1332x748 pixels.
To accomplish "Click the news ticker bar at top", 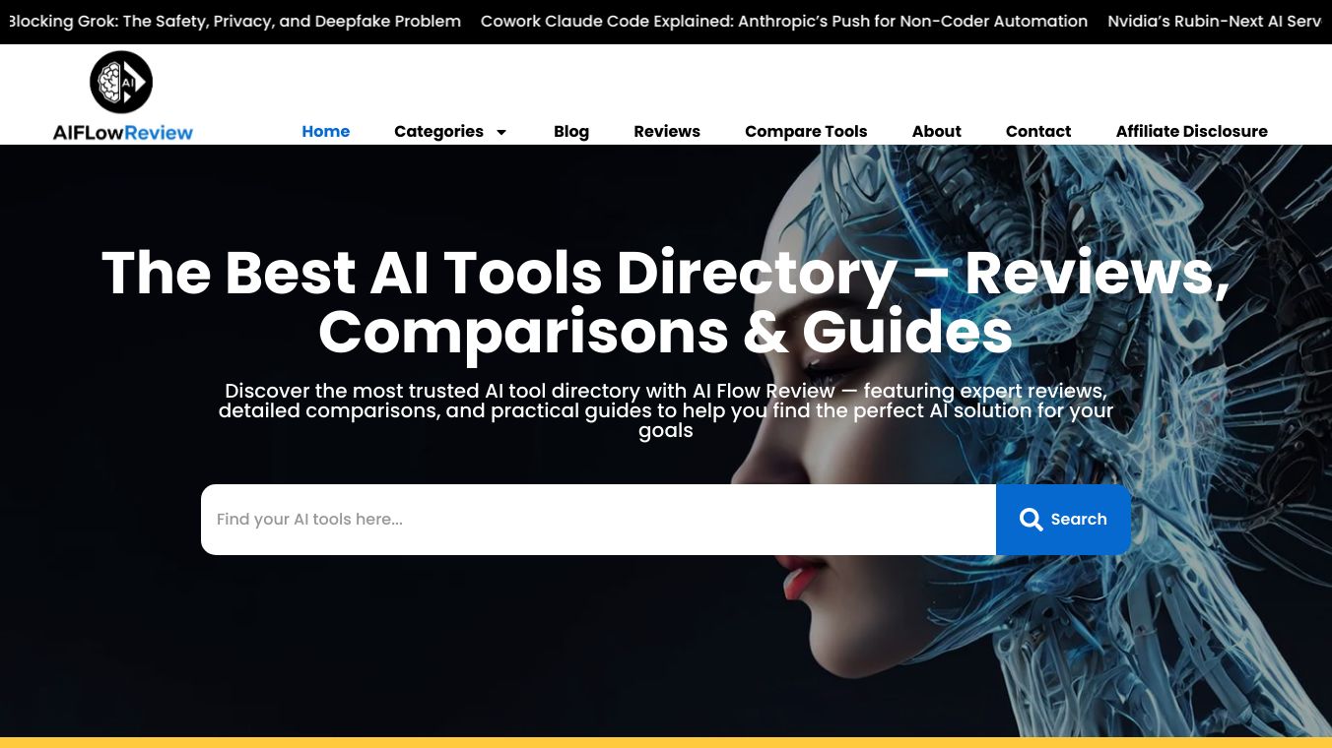I will [666, 21].
